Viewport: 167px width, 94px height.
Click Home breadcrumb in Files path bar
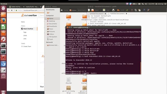click(x=73, y=10)
